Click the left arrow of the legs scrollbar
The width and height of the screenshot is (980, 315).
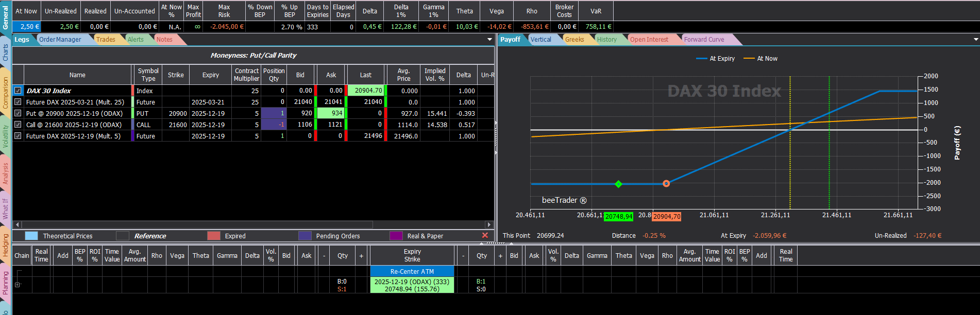click(18, 224)
